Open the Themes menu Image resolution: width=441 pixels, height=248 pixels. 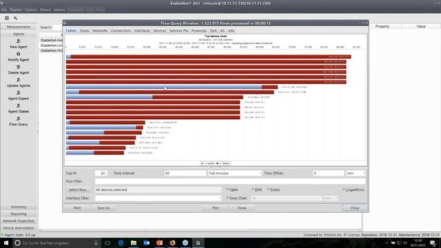(x=15, y=10)
